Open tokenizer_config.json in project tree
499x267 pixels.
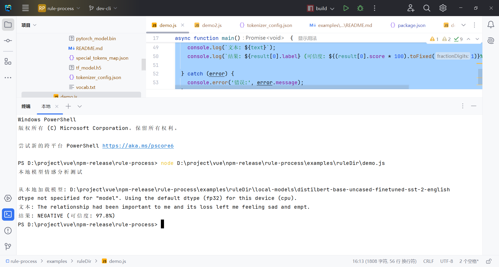pyautogui.click(x=99, y=78)
